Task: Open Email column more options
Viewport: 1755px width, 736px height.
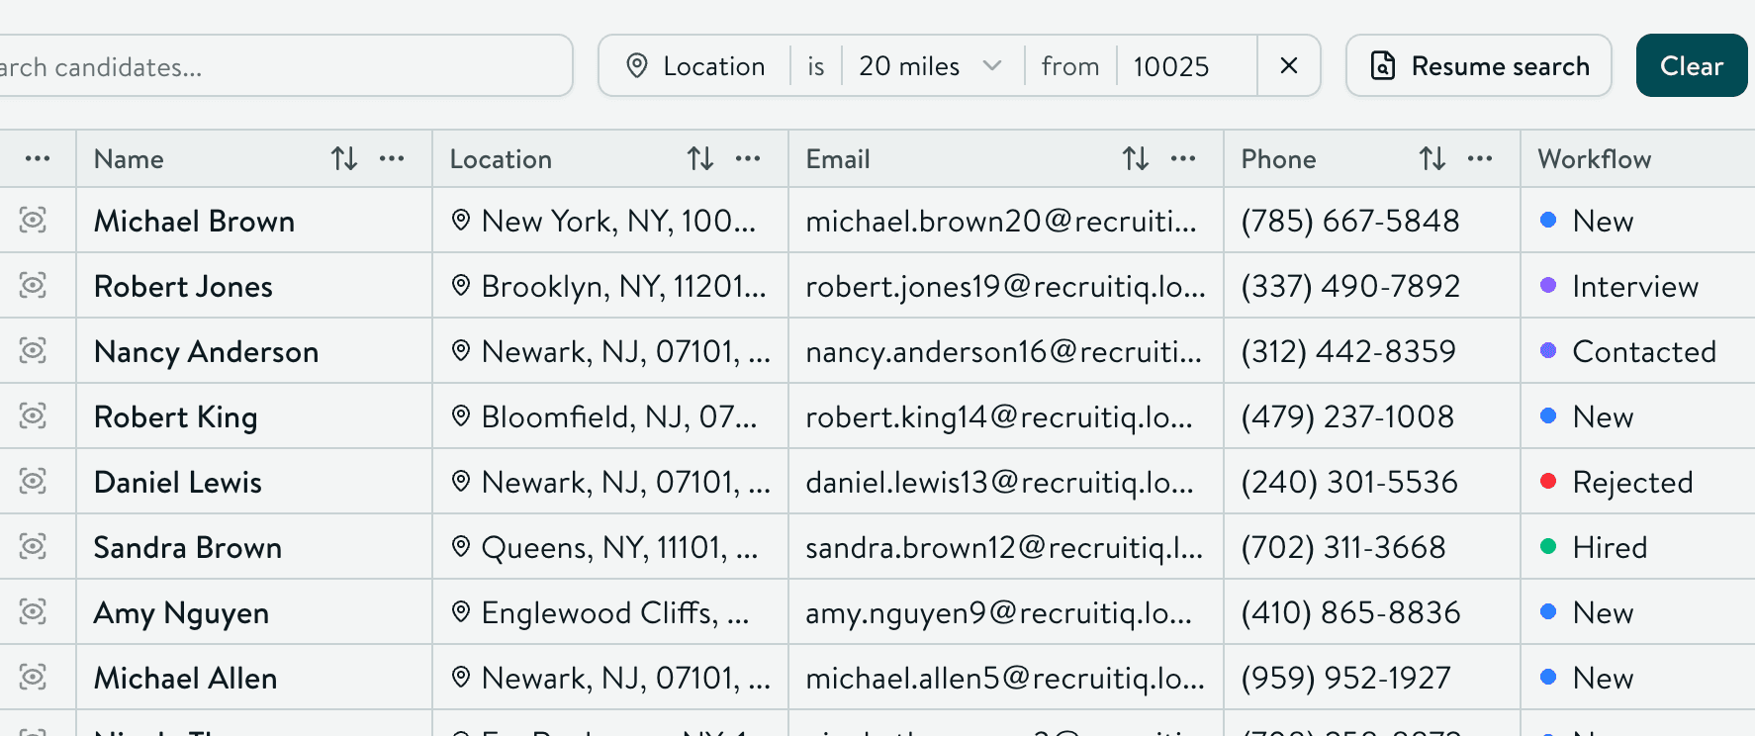Action: pos(1183,158)
